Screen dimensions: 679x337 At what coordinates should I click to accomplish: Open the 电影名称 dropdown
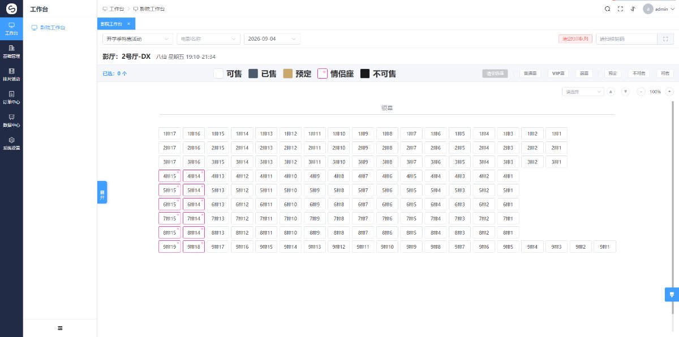pos(208,39)
